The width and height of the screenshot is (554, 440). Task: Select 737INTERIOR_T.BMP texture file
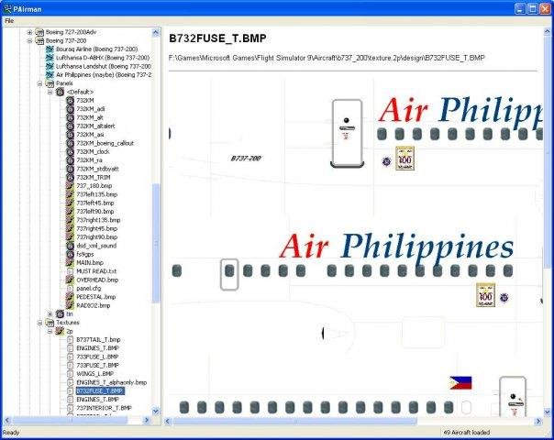tap(105, 408)
